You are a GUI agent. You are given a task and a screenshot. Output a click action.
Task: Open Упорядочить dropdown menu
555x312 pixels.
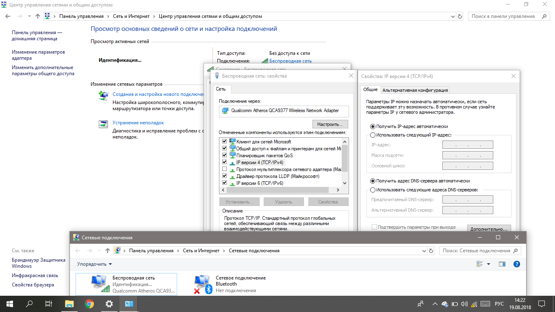coord(94,264)
